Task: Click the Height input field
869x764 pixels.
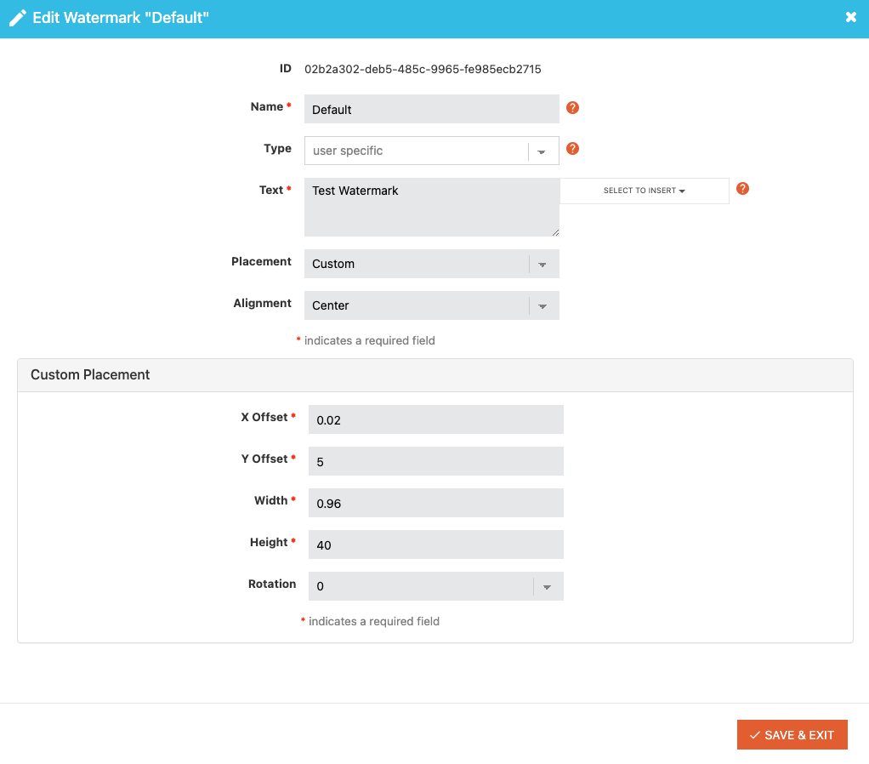Action: tap(436, 544)
